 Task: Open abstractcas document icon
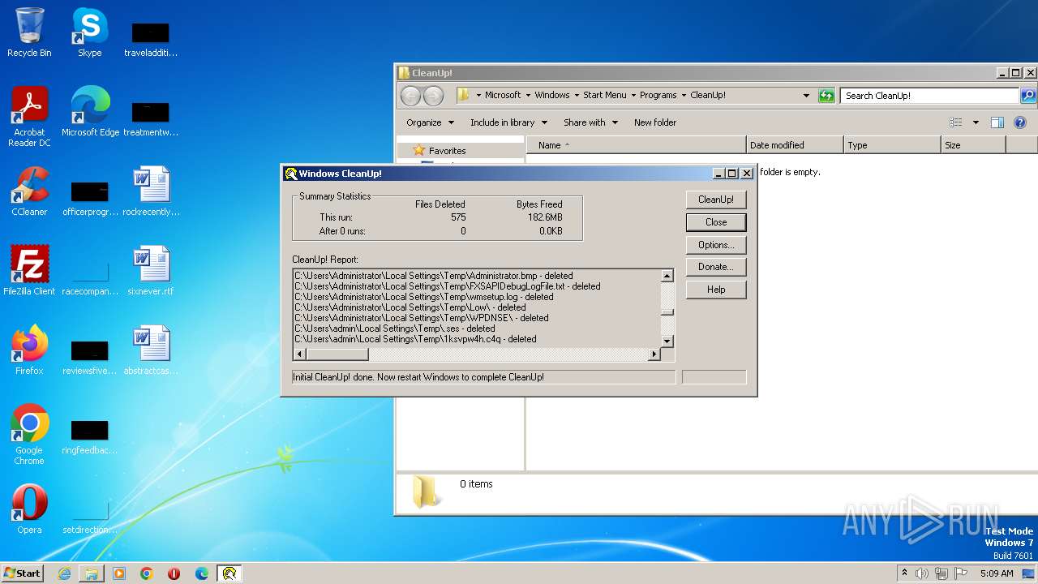[x=151, y=350]
